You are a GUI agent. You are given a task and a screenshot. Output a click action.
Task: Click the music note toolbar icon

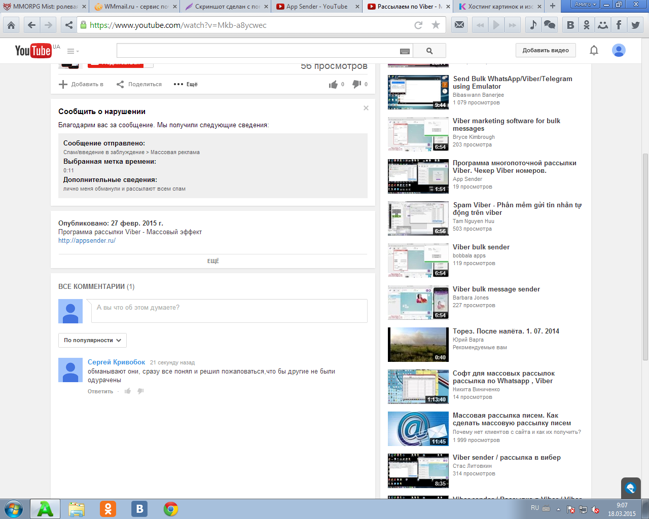tap(533, 25)
